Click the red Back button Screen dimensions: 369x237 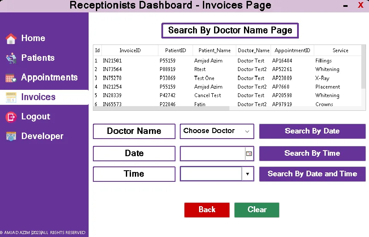point(207,210)
